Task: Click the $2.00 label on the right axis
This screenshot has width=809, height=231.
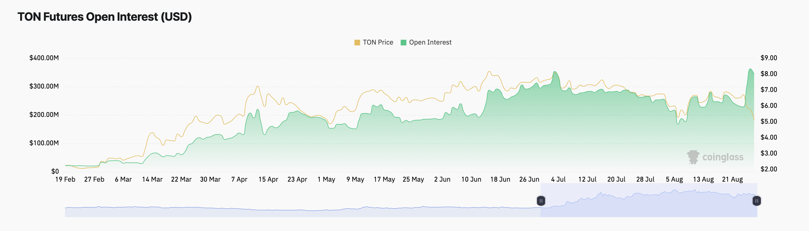Action: [768, 169]
